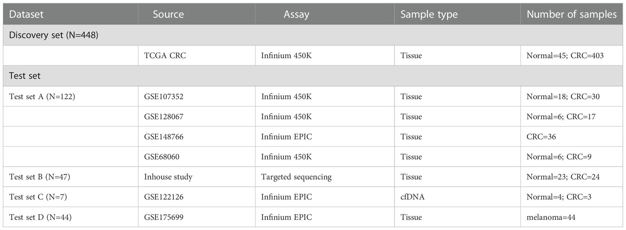Select the Normal=45; CRC=403 cell
This screenshot has width=626, height=230.
click(x=565, y=56)
